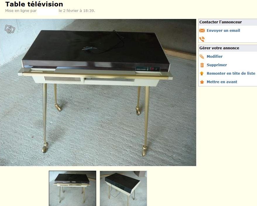
Task: Click the Table télévision listing title
Action: pos(34,4)
